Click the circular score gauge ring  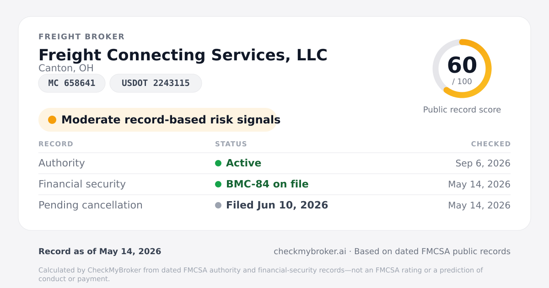[x=462, y=69]
